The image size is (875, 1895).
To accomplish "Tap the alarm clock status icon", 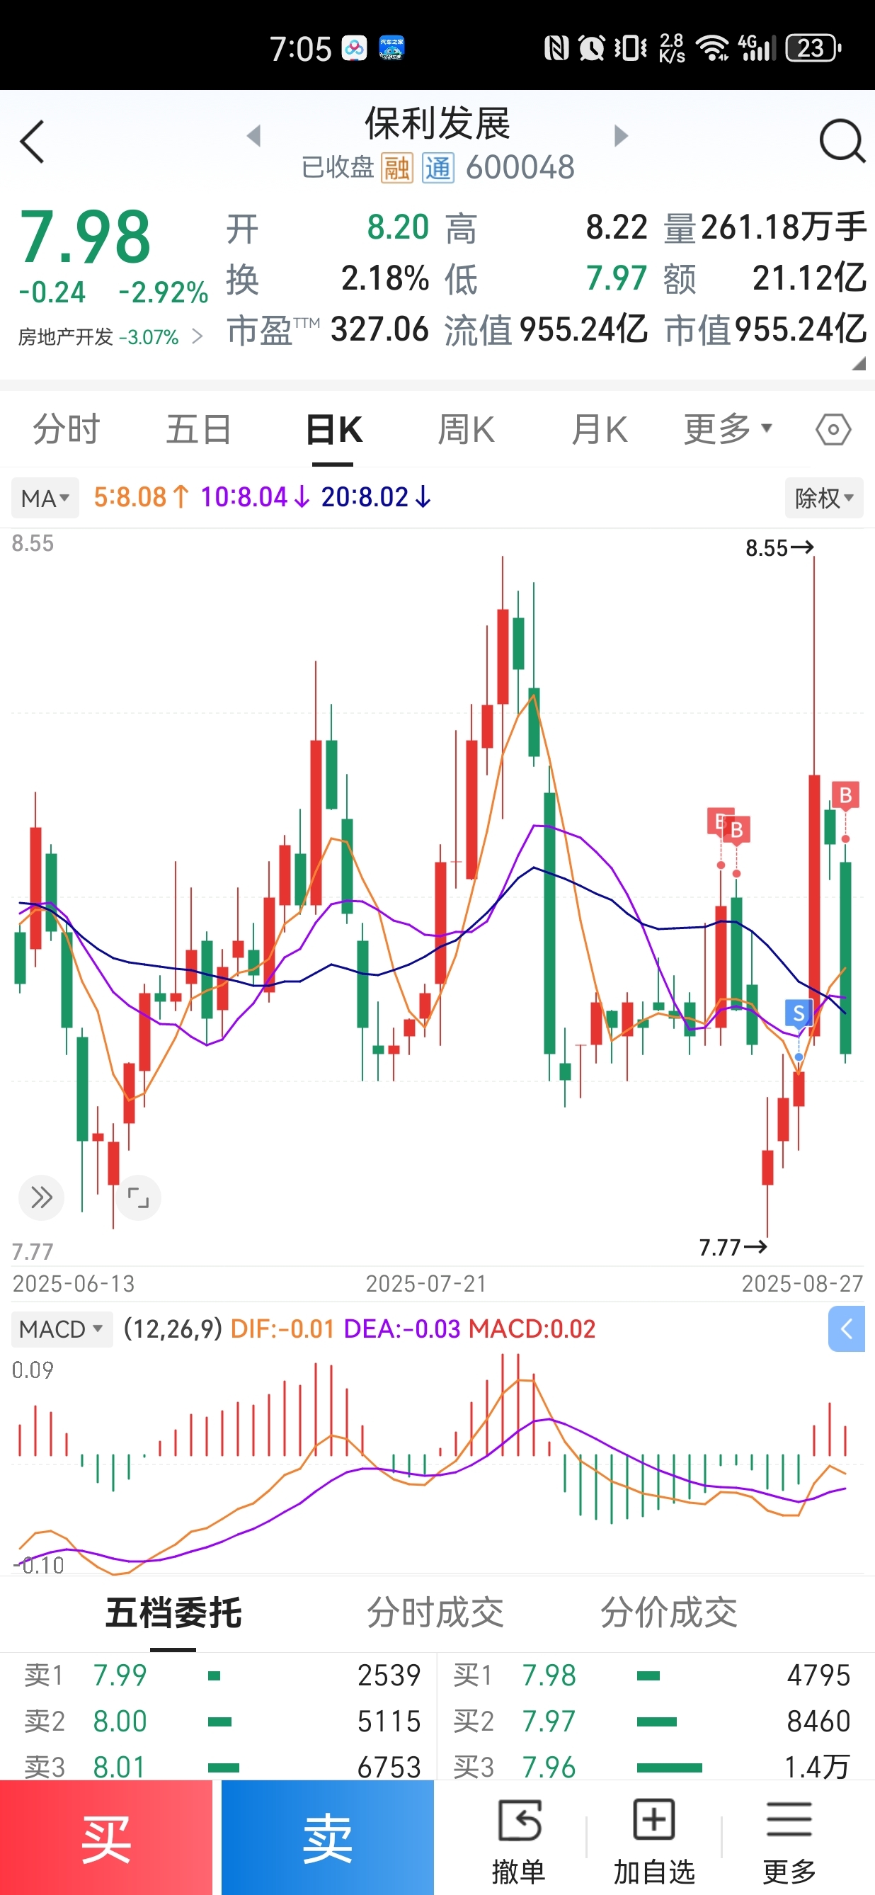I will coord(591,49).
